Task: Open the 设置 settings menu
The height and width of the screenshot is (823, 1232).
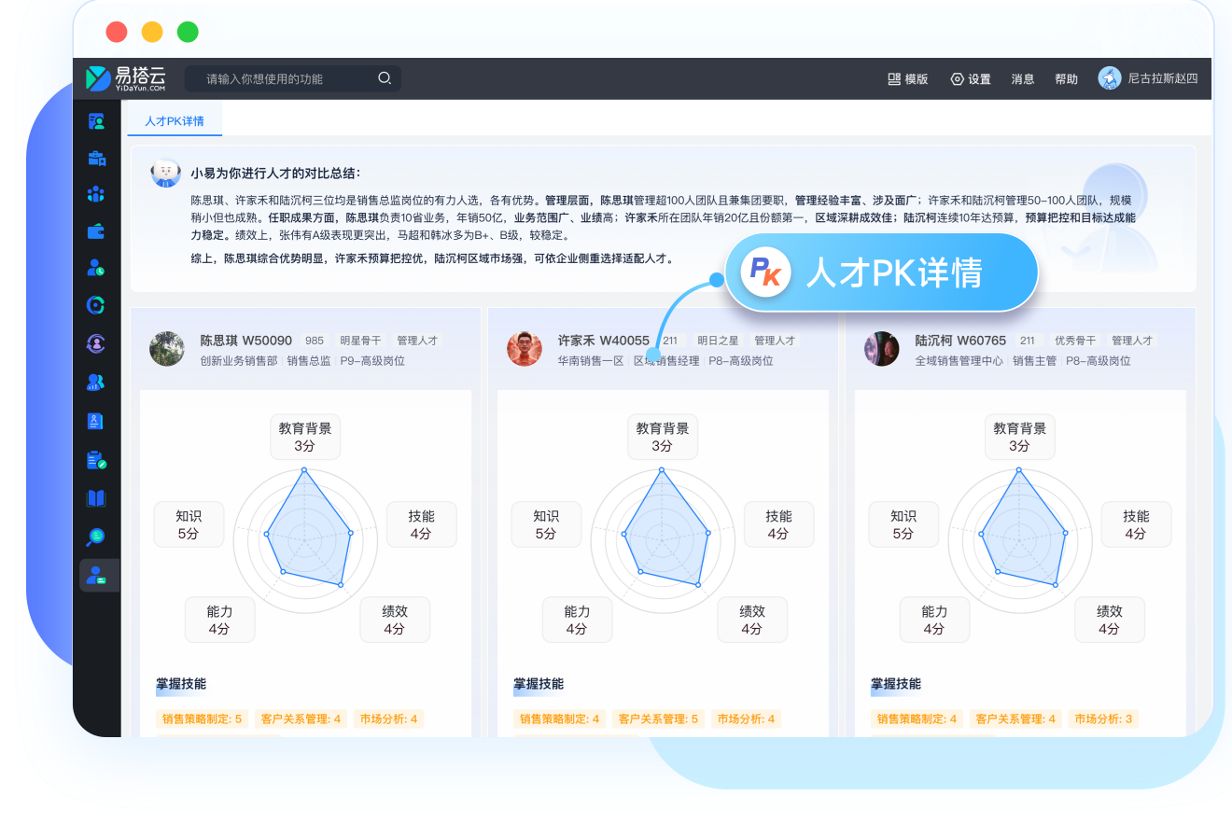Action: point(971,79)
